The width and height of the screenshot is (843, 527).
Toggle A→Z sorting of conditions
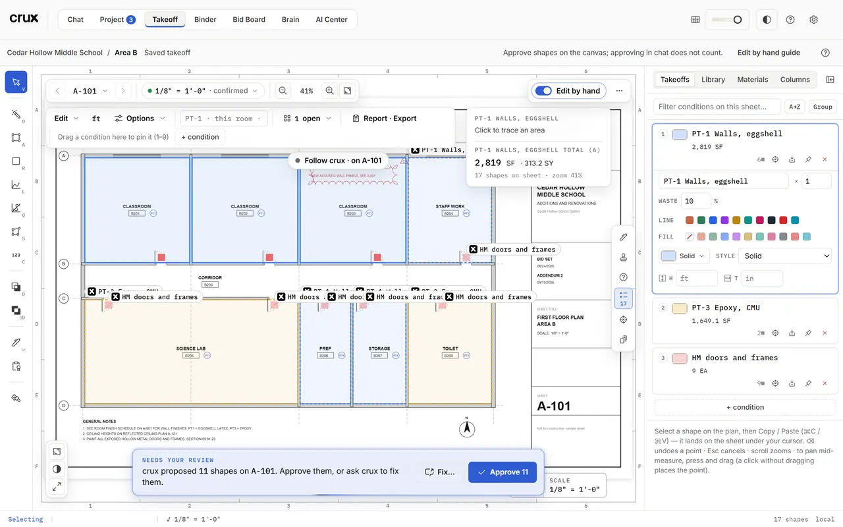click(x=795, y=107)
